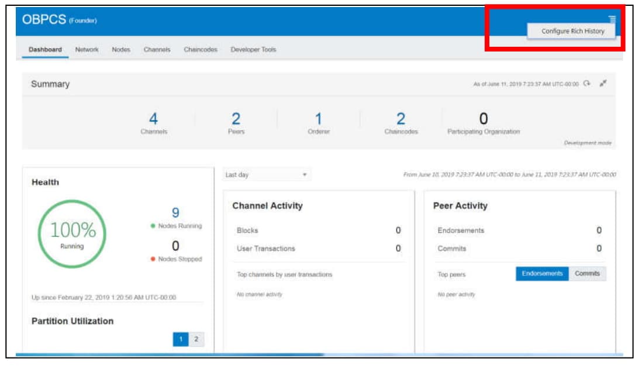
Task: Click the OBPCS header title
Action: tap(44, 19)
